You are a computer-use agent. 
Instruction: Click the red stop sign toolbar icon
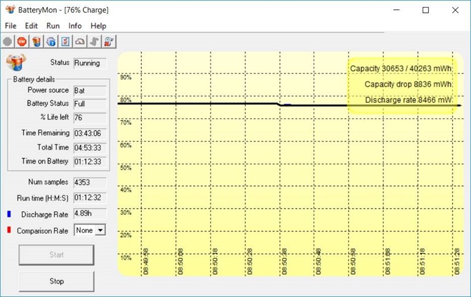pos(22,41)
